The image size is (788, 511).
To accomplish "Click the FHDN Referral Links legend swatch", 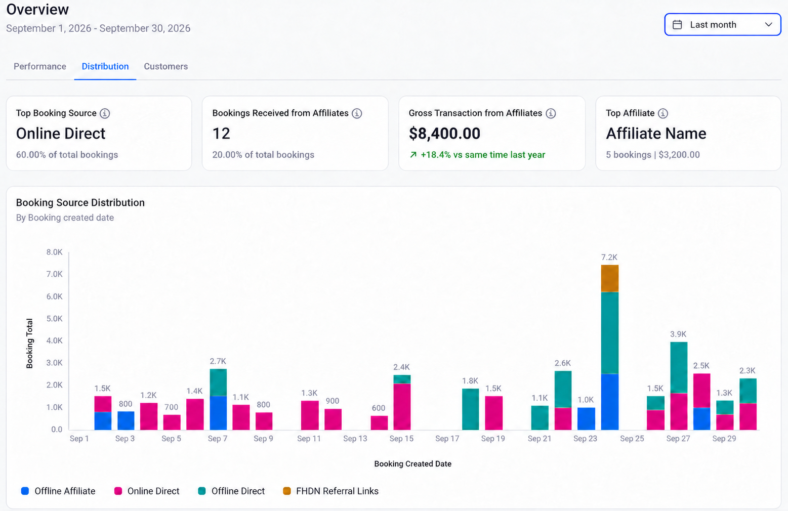I will [x=286, y=491].
